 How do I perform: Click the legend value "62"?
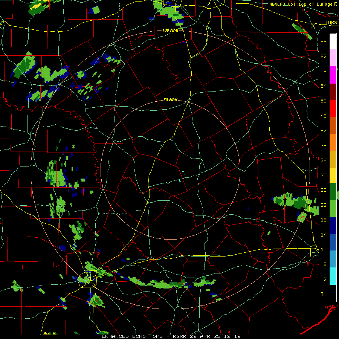pyautogui.click(x=324, y=56)
